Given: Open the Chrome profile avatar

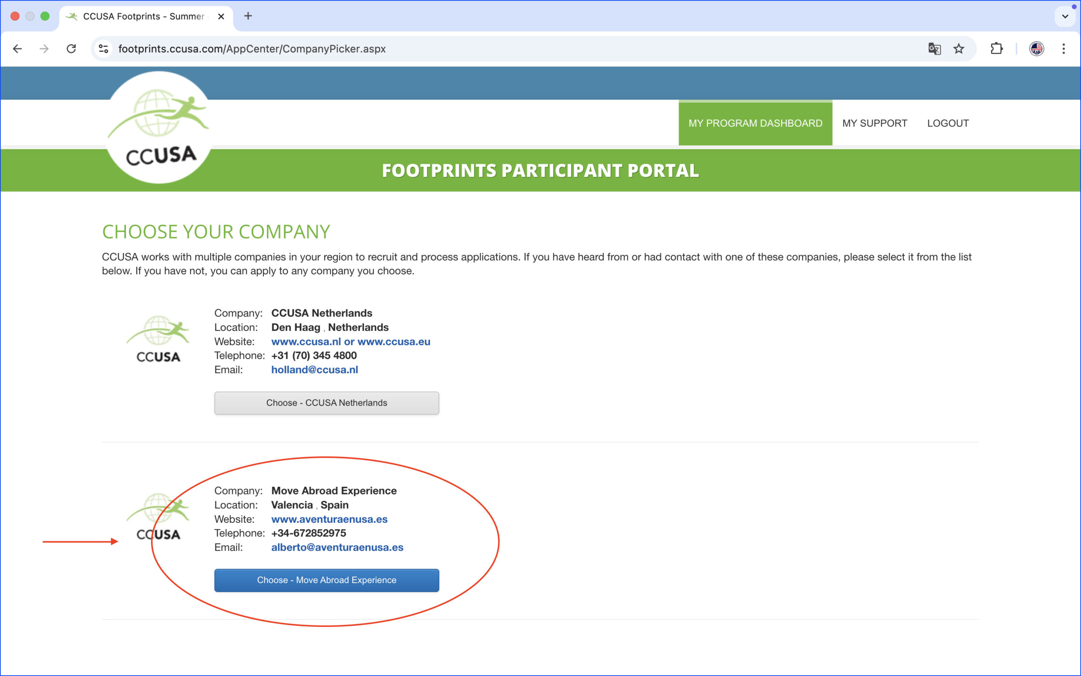Looking at the screenshot, I should click(1036, 49).
